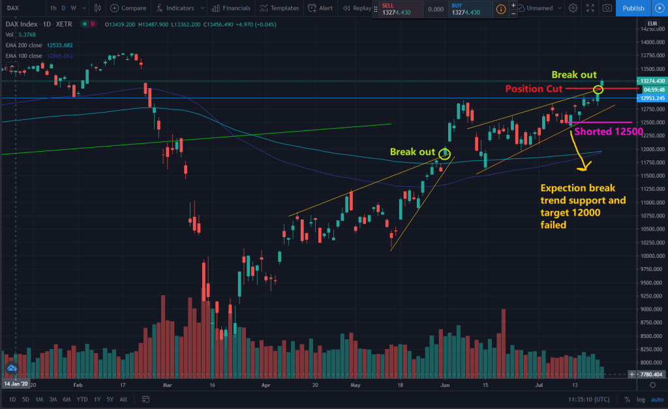668x409 pixels.
Task: Click the Publish button
Action: coord(633,8)
